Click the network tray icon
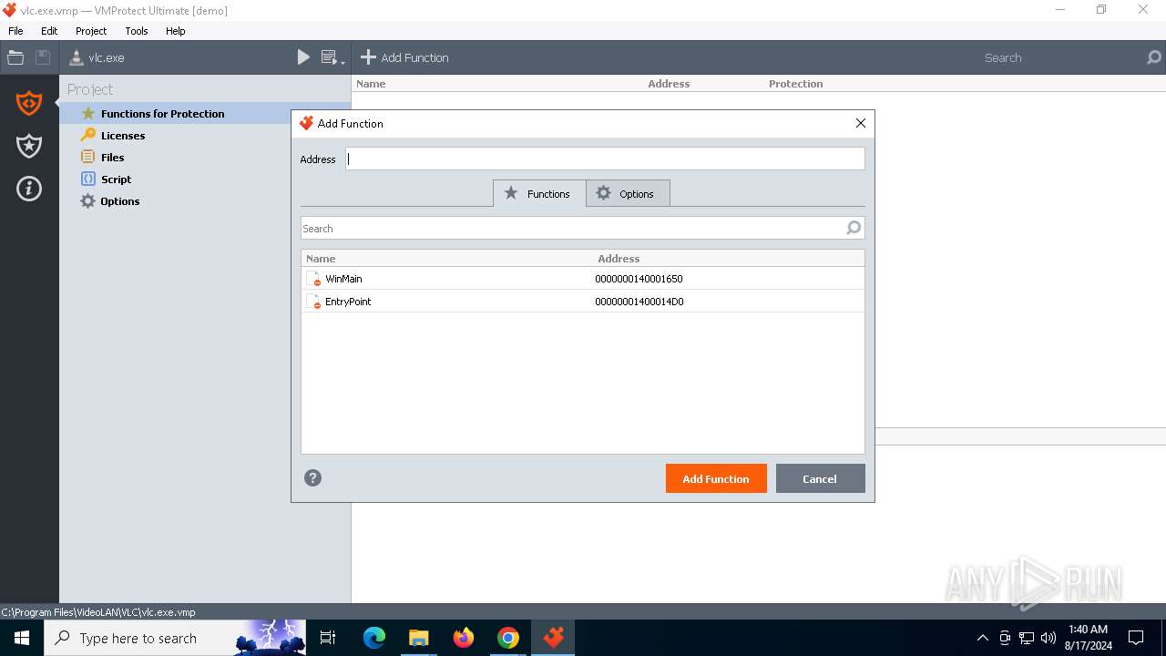The image size is (1166, 656). pos(1027,638)
